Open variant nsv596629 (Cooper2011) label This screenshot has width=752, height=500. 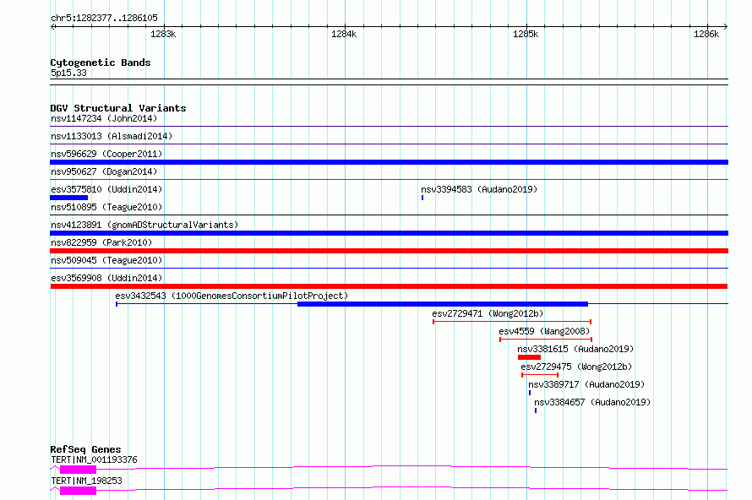[x=106, y=154]
